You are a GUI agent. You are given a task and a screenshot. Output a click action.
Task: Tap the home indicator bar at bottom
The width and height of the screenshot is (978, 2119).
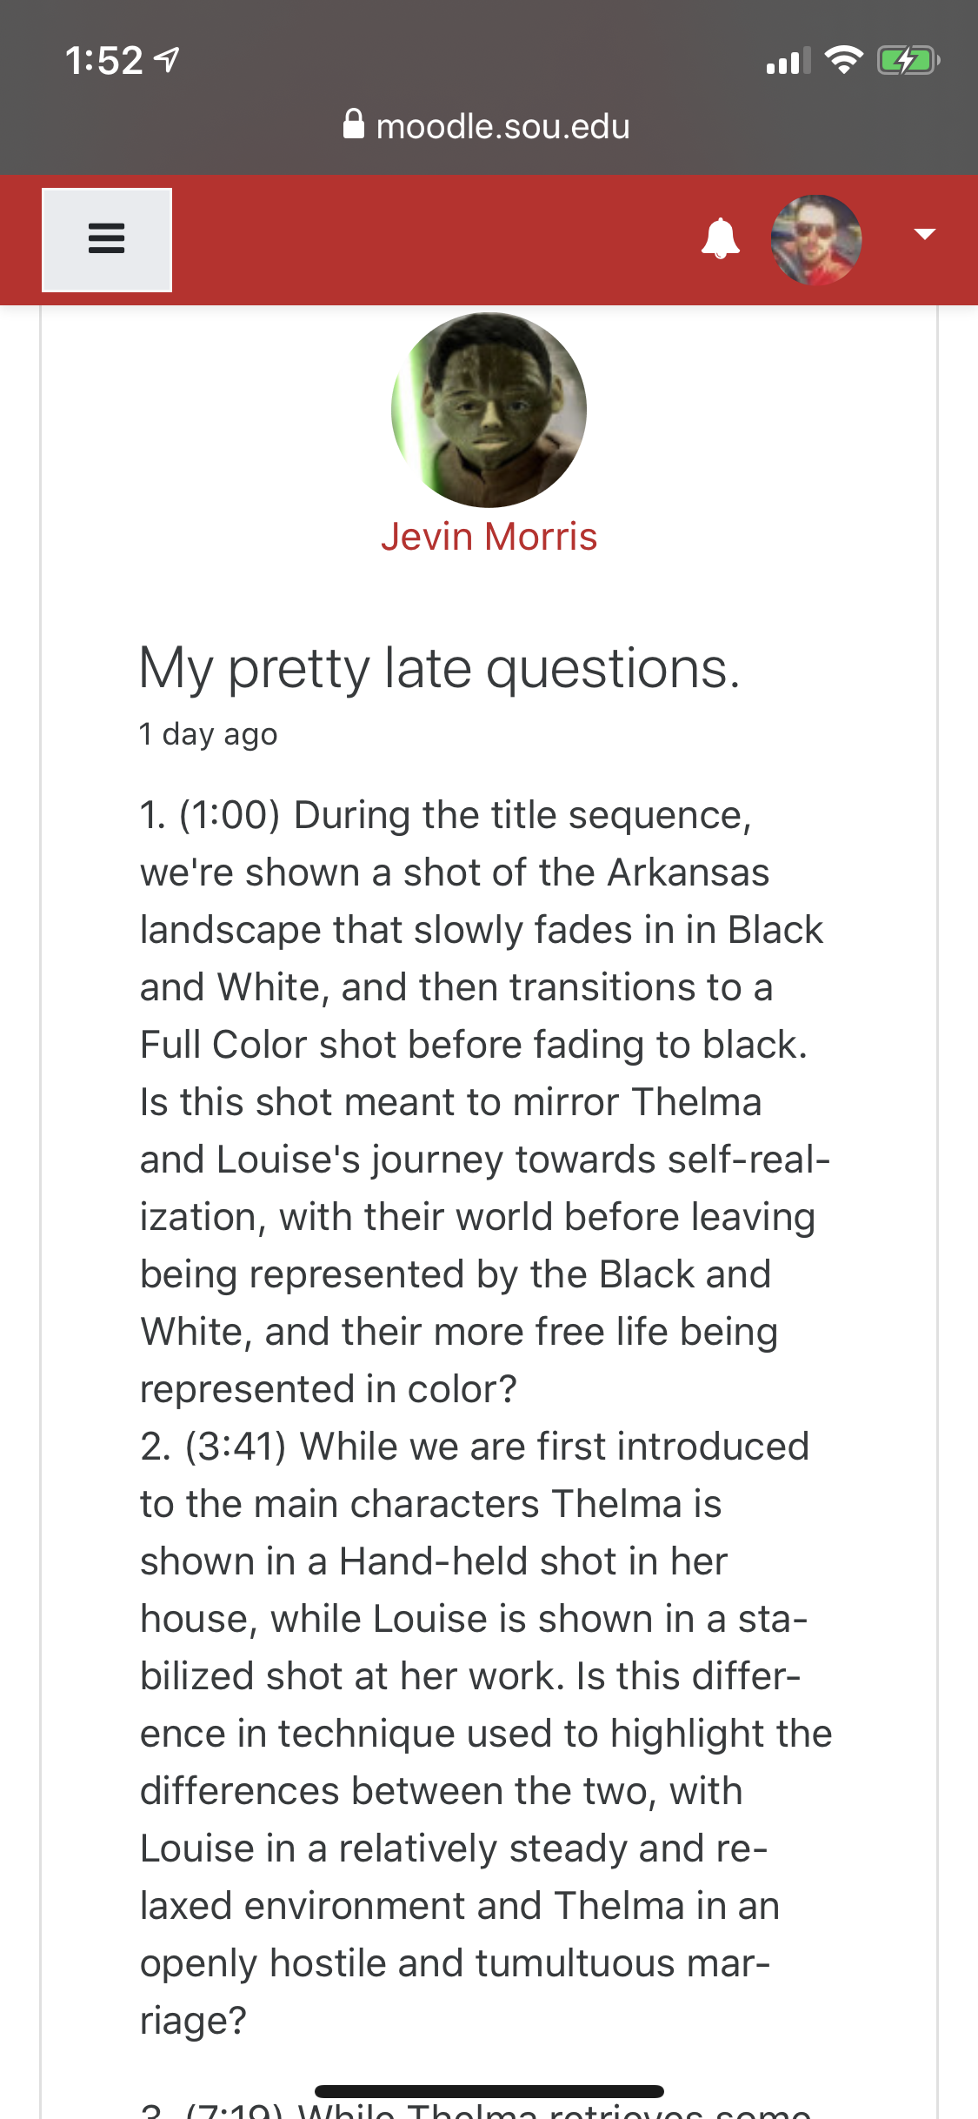pos(489,2091)
